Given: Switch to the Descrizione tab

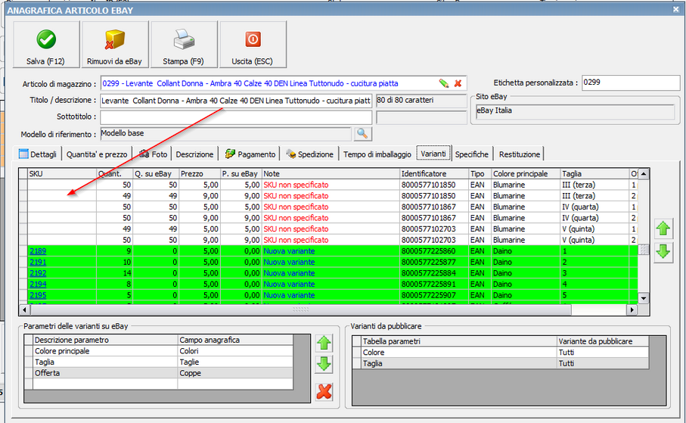Looking at the screenshot, I should [194, 154].
